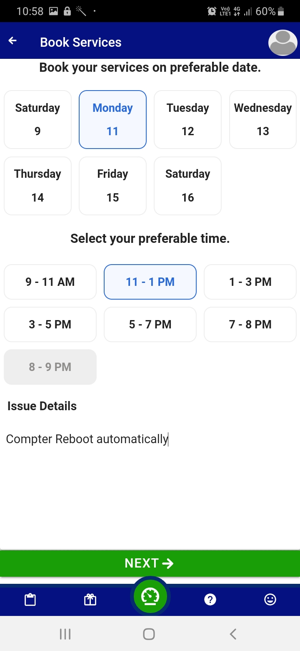Choose Tuesday 12 date option
This screenshot has width=300, height=651.
[x=187, y=119]
